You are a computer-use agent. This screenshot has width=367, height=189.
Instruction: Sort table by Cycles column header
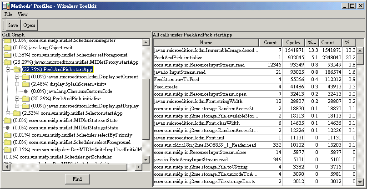293,43
